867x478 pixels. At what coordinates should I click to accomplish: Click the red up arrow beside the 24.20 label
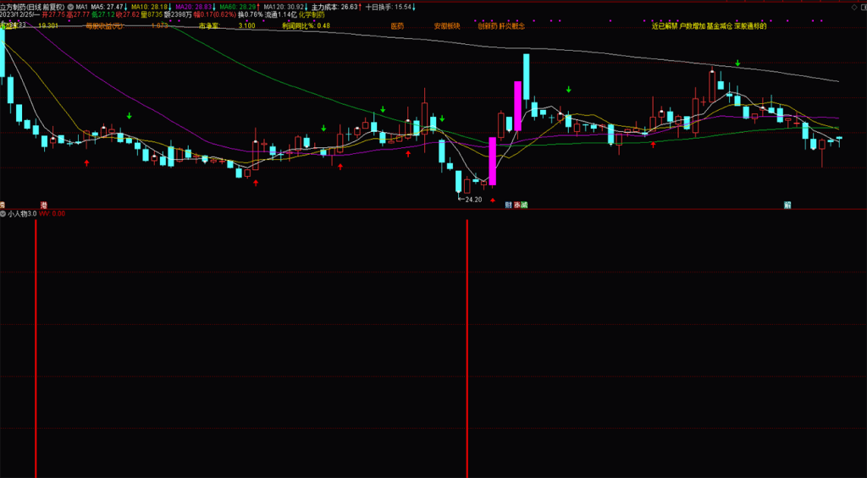pyautogui.click(x=493, y=200)
